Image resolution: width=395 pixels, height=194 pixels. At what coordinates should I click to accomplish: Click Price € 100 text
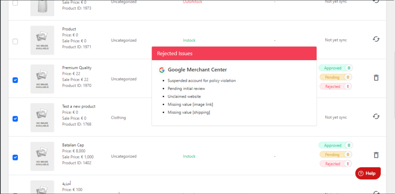(72, 190)
